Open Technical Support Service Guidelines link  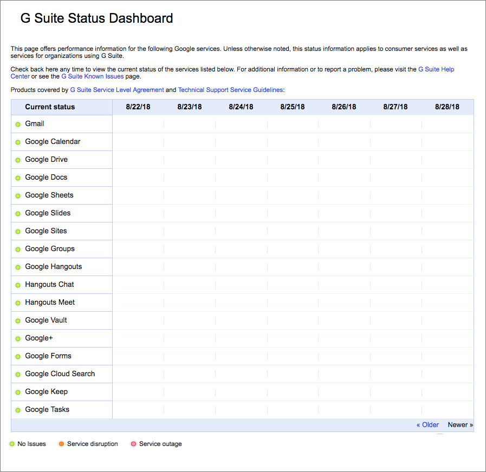[x=230, y=90]
